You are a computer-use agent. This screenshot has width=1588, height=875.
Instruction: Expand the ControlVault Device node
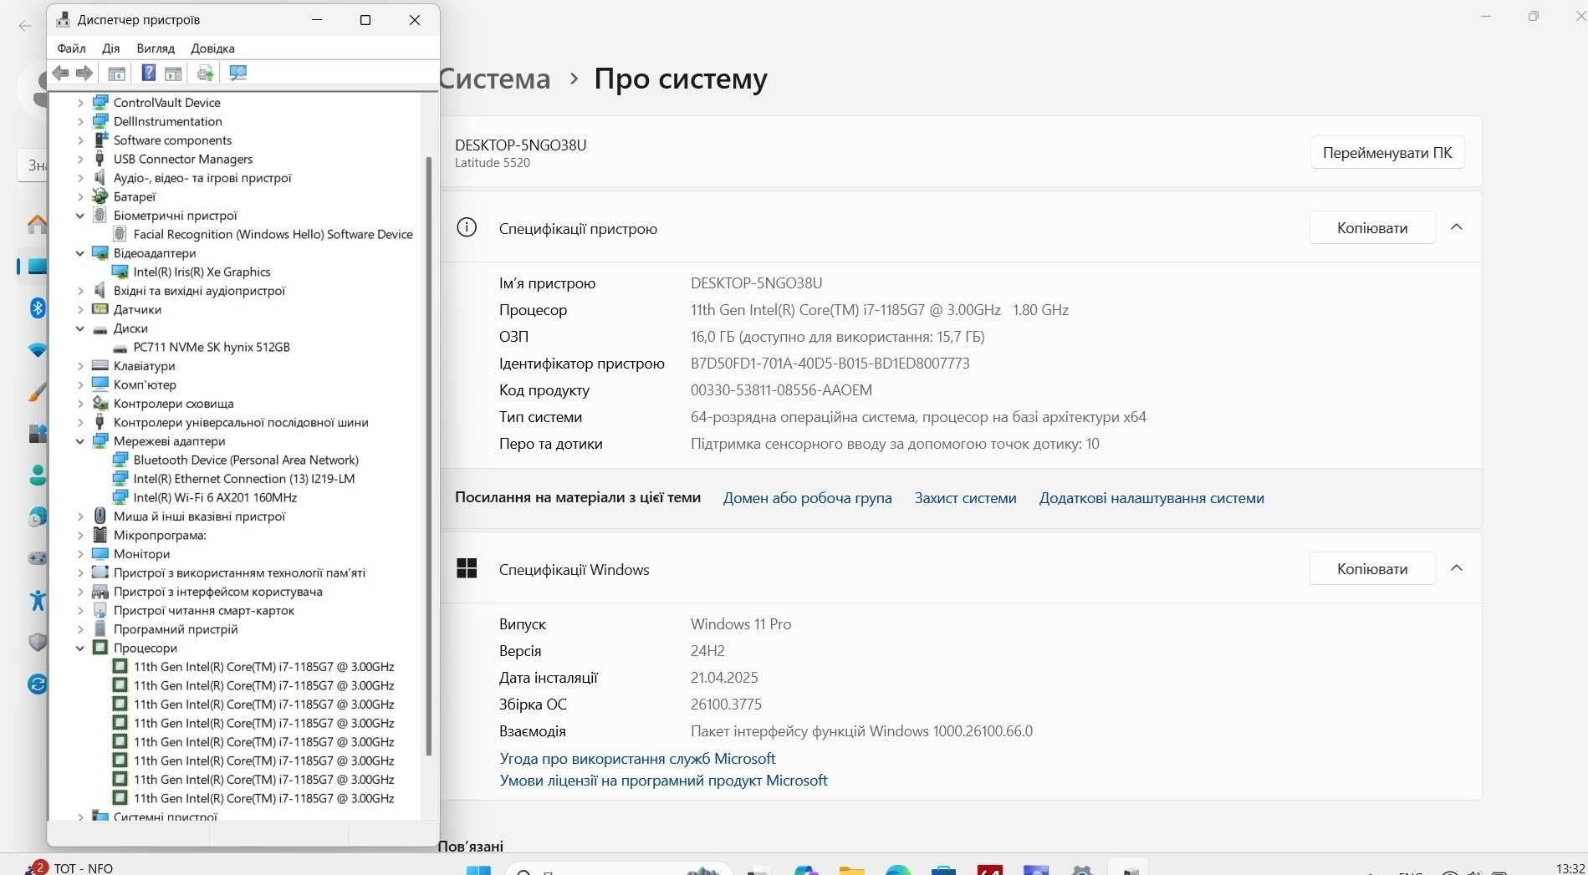point(80,103)
